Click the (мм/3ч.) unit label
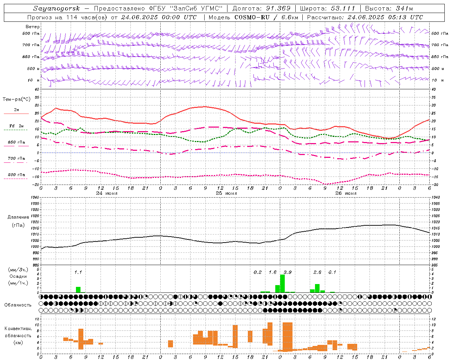Screen dimensions: 450x360 coord(18,270)
